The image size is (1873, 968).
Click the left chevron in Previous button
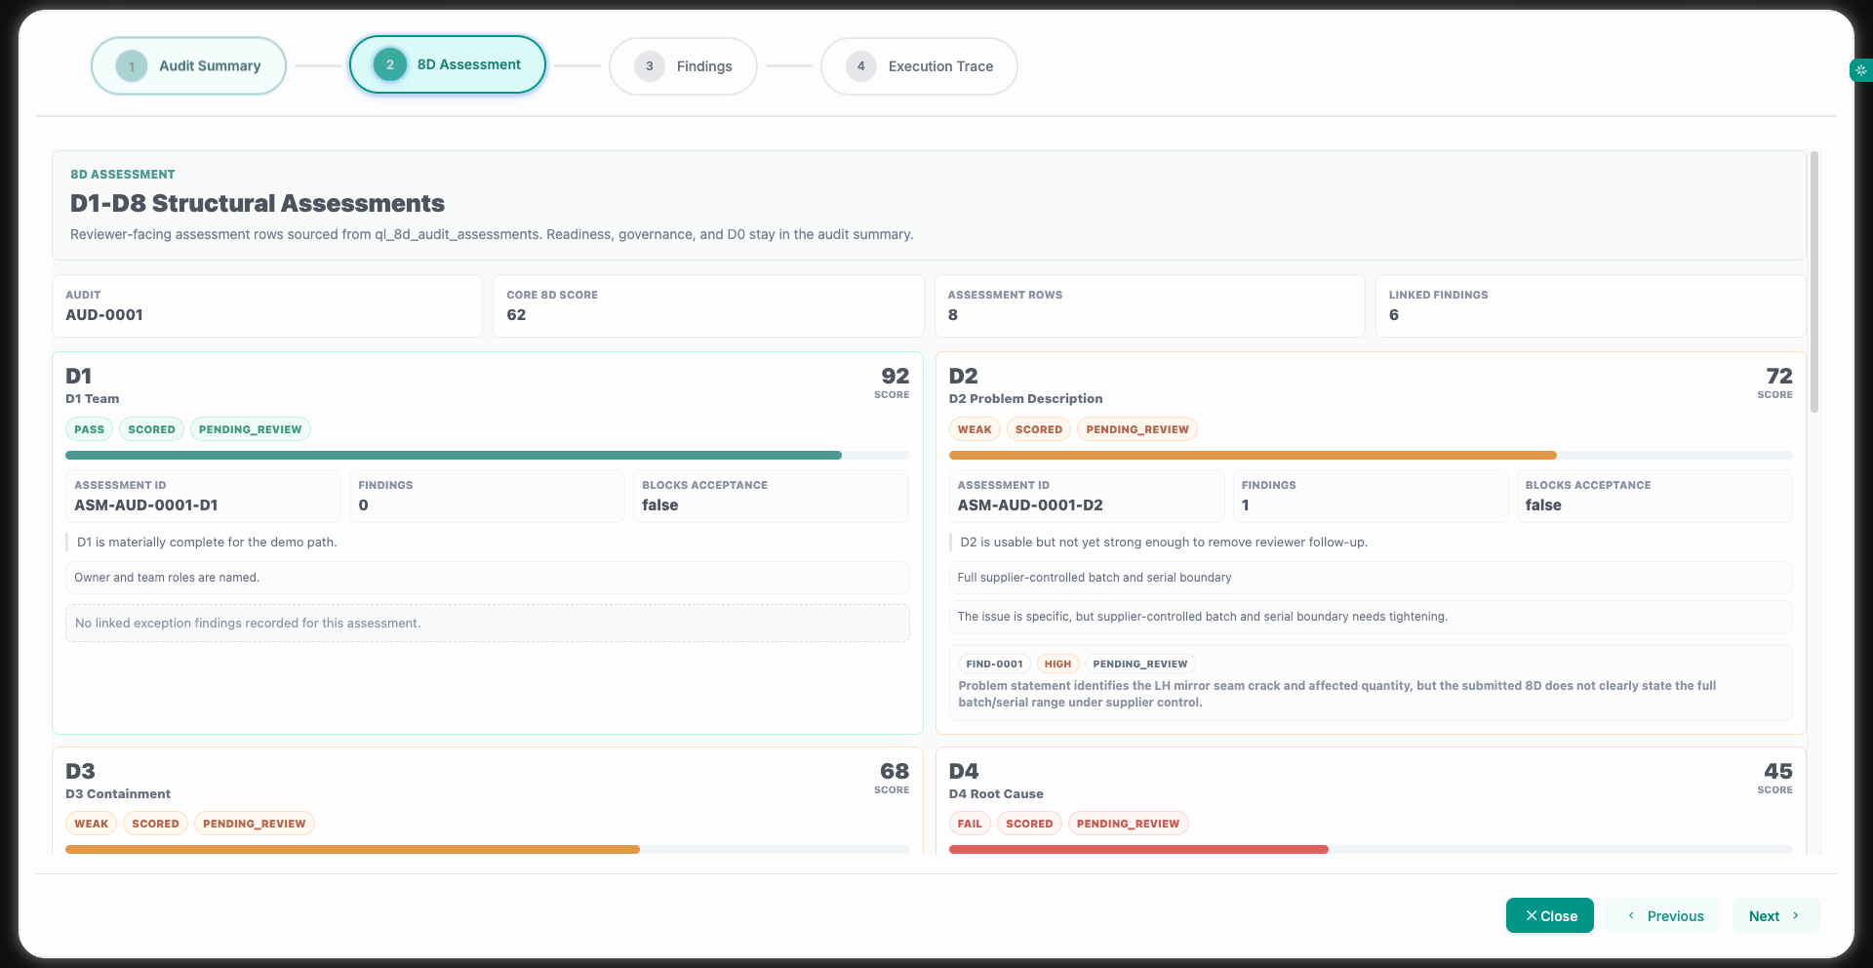point(1631,915)
